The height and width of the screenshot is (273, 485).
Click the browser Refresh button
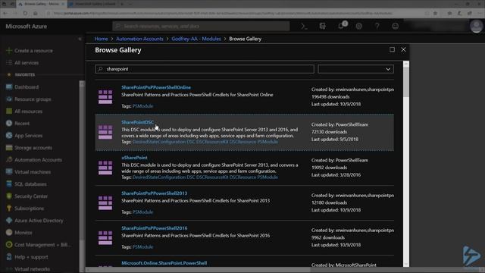25,14
